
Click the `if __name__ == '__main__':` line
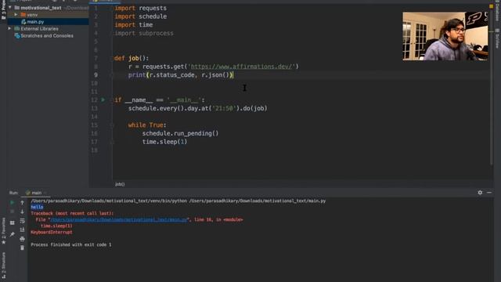point(160,100)
